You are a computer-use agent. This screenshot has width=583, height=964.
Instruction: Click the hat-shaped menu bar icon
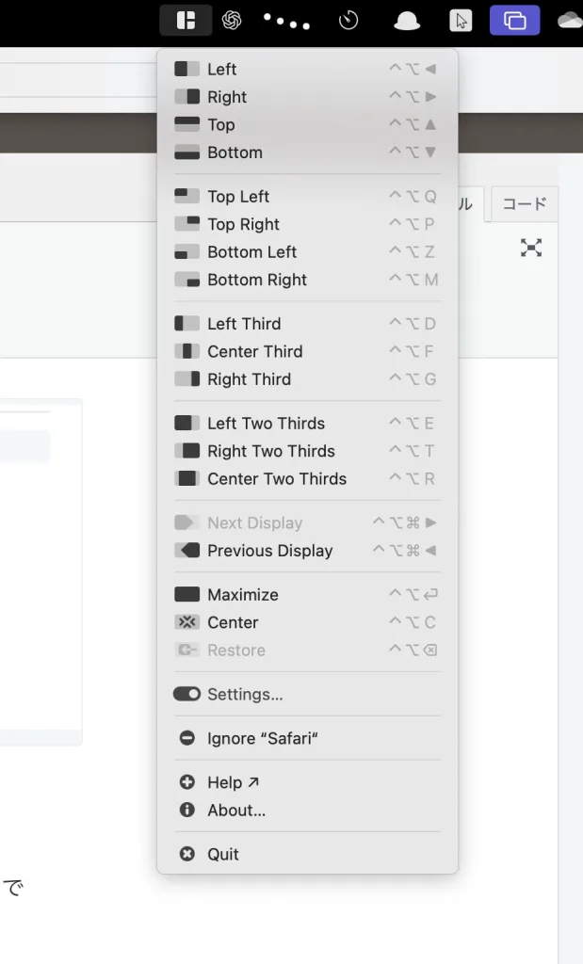pos(407,22)
